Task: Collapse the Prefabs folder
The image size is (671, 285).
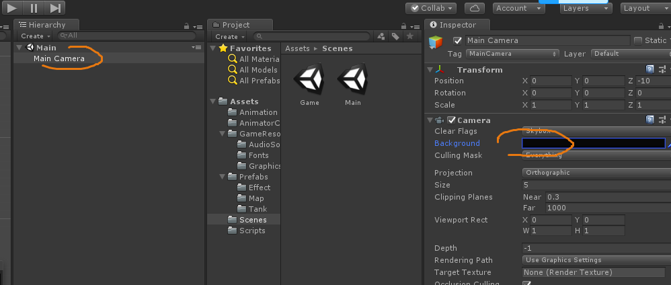Action: click(223, 177)
